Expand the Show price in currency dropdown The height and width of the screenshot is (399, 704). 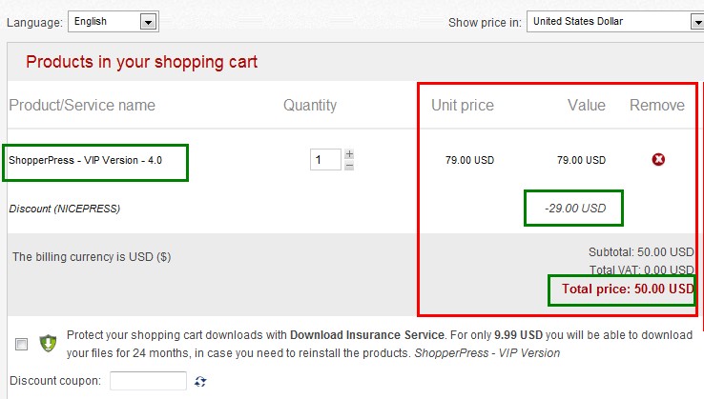tap(697, 22)
